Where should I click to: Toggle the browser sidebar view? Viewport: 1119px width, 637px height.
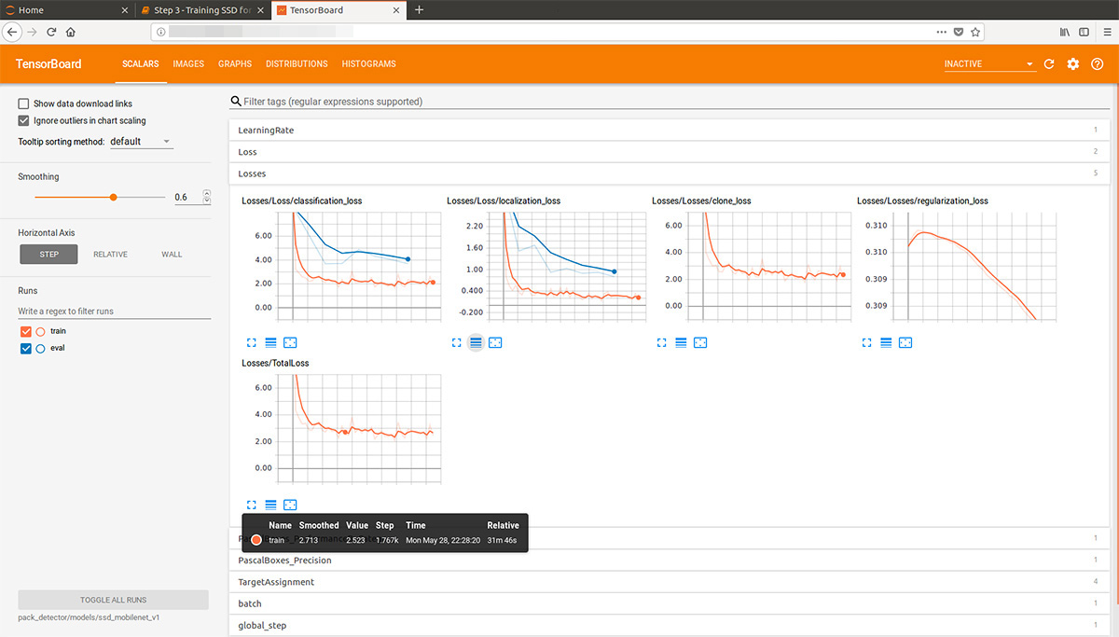(1084, 32)
